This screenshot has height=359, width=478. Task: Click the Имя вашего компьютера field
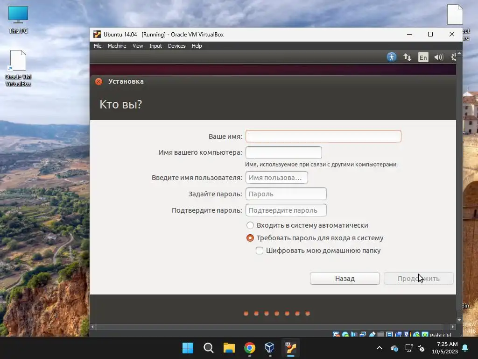pos(284,152)
